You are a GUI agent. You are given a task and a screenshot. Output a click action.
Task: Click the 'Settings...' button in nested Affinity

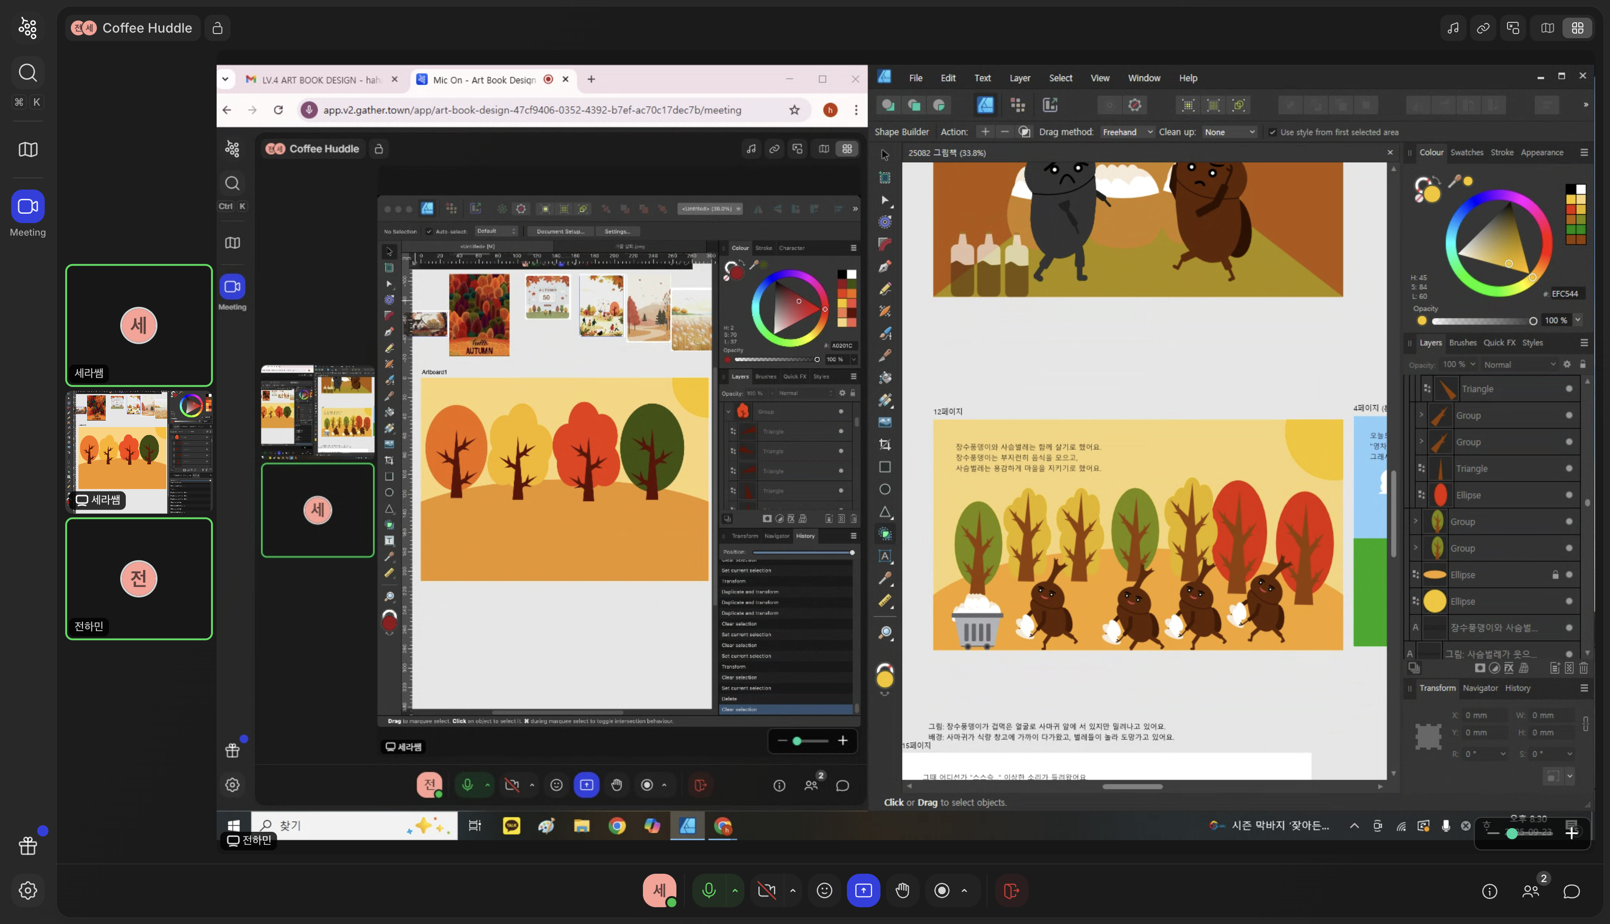(617, 231)
